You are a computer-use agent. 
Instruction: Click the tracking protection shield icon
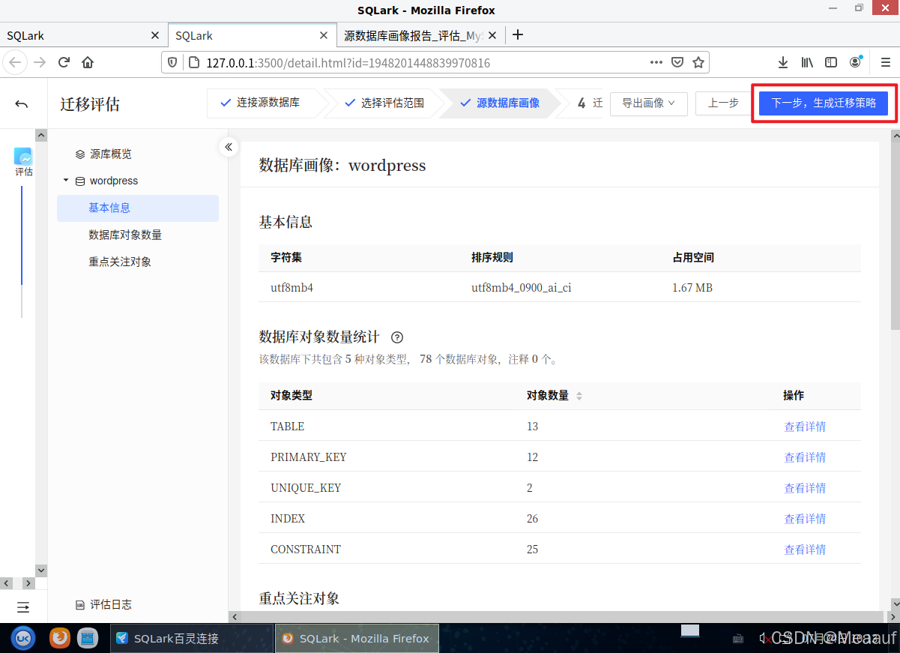coord(172,63)
